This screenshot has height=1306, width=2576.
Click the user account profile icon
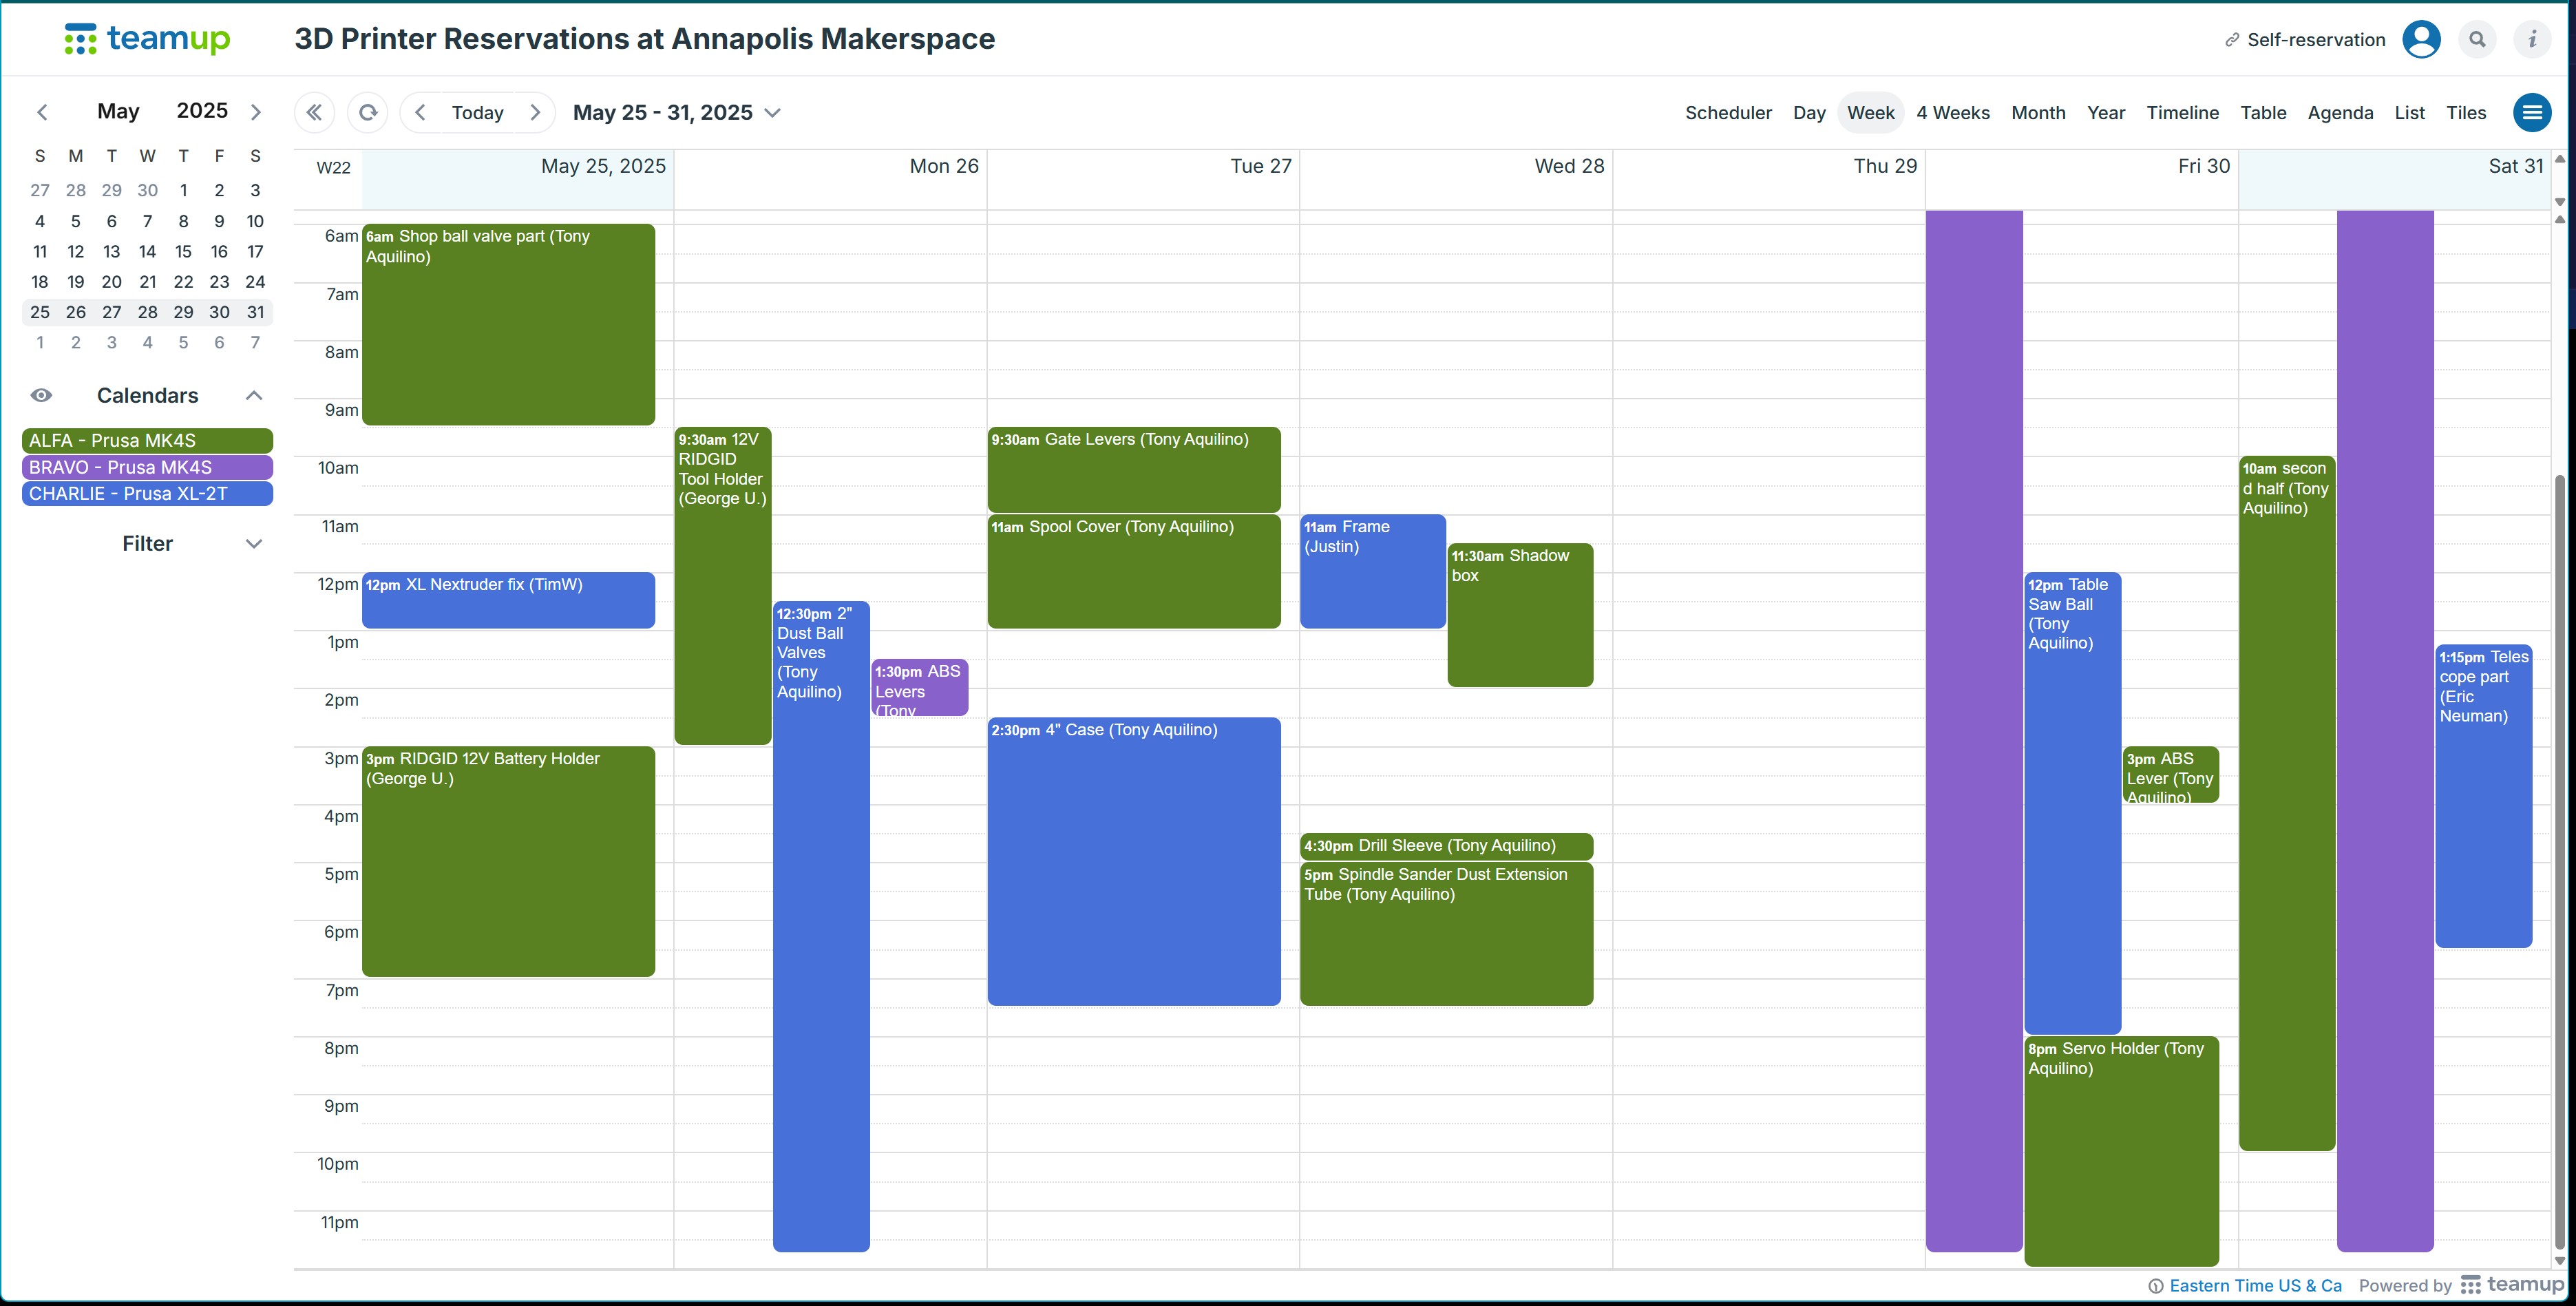[2421, 40]
